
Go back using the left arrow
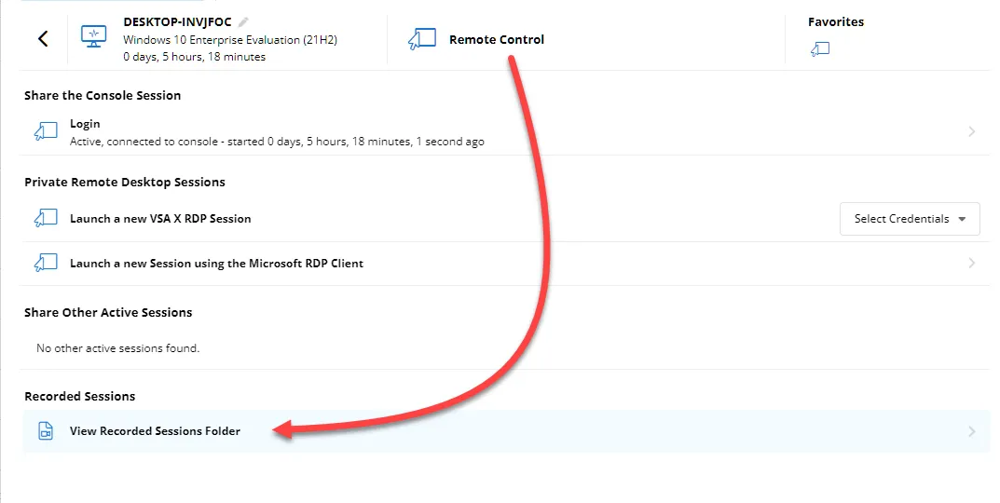[43, 38]
